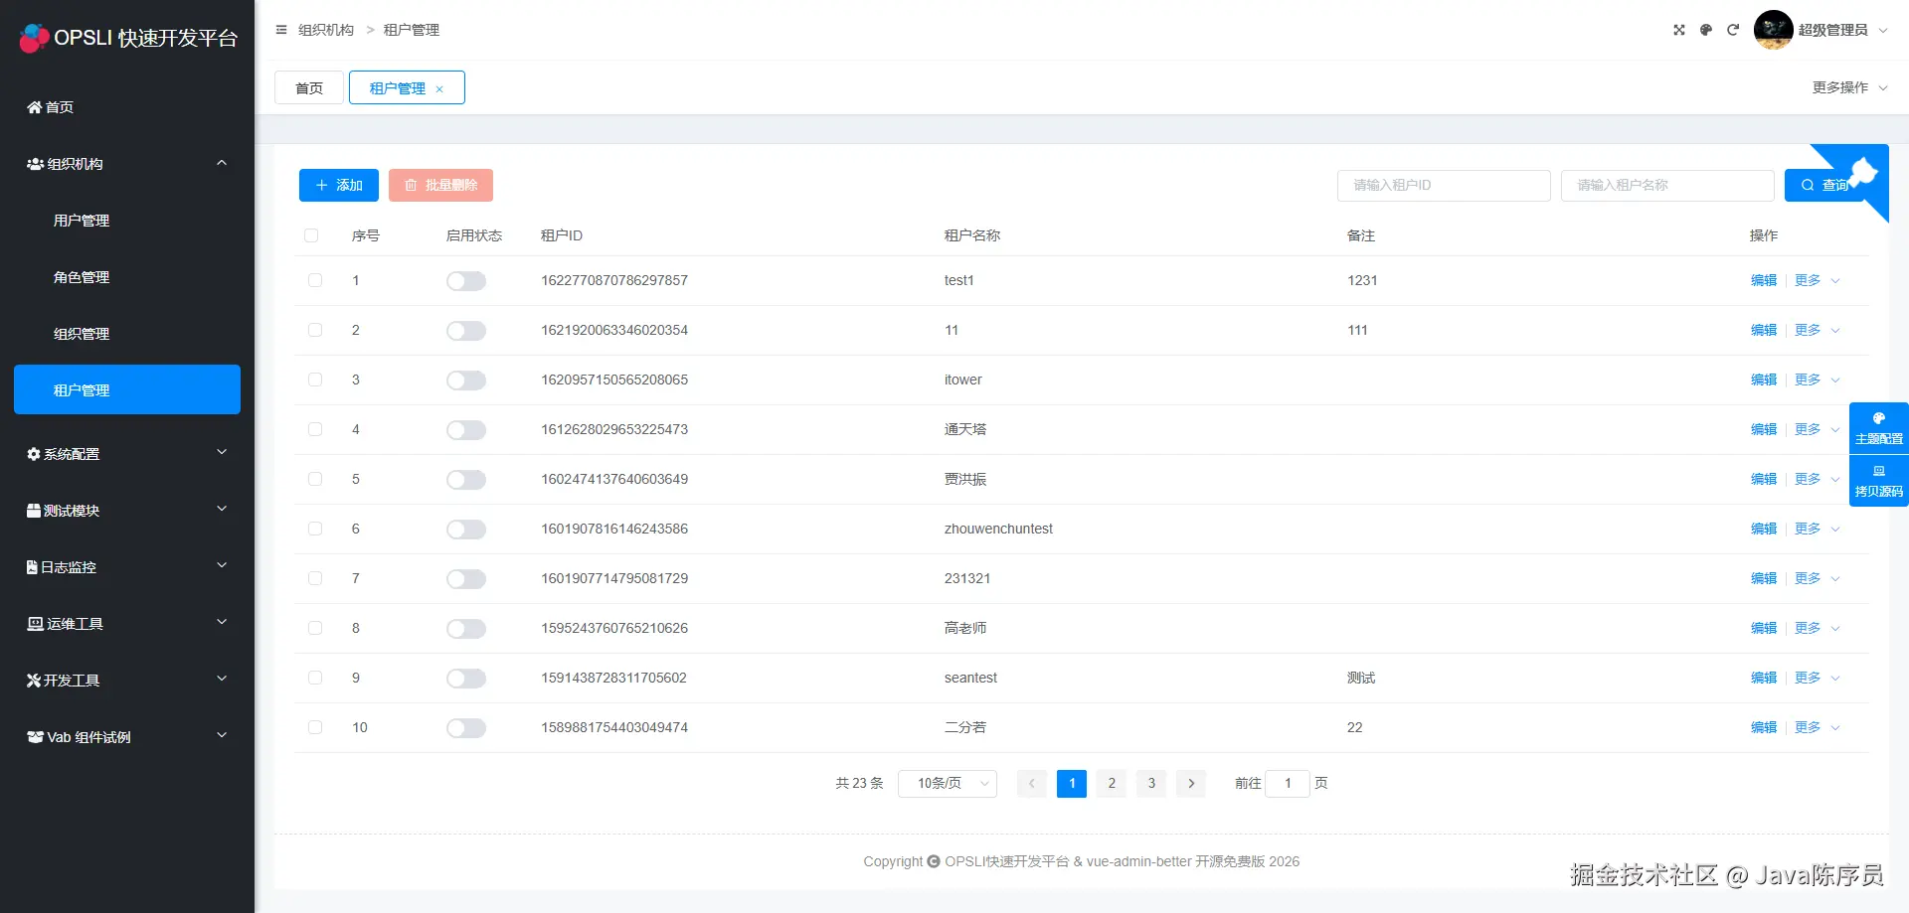
Task: Click 编辑 for tenant test1
Action: 1764,280
